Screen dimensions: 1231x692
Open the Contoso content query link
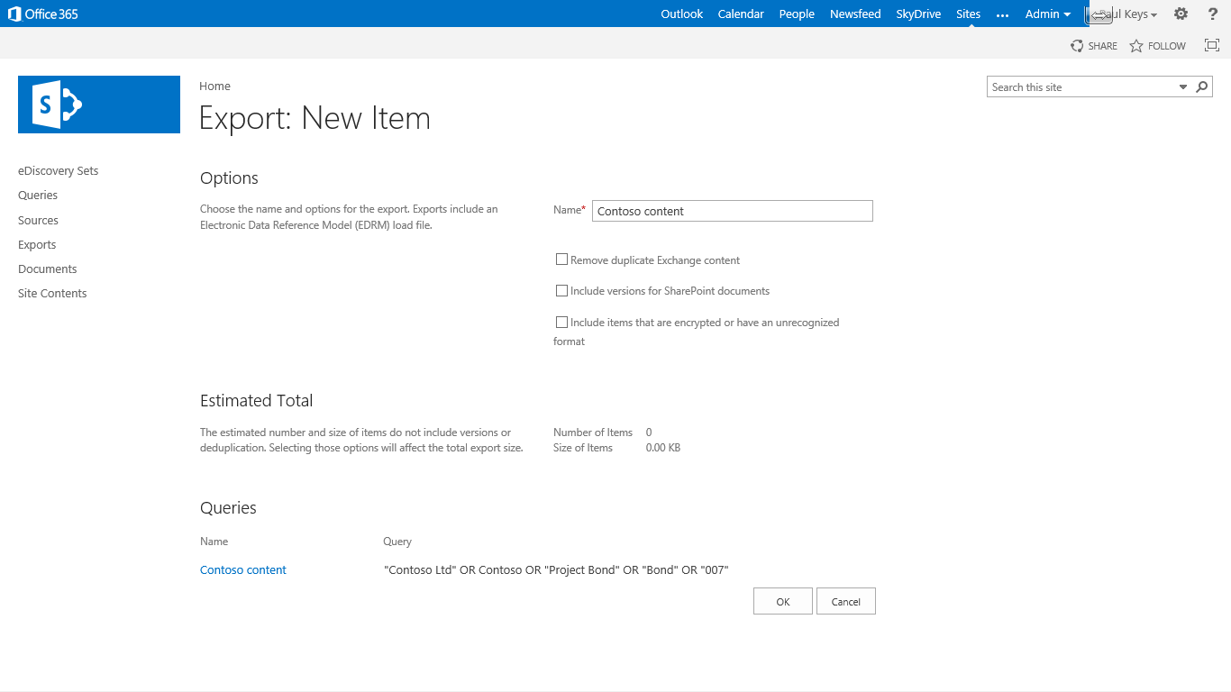(242, 569)
